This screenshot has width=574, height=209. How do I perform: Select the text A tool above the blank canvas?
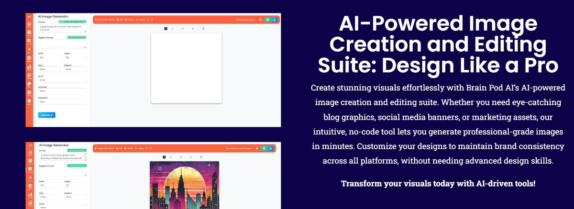(172, 29)
